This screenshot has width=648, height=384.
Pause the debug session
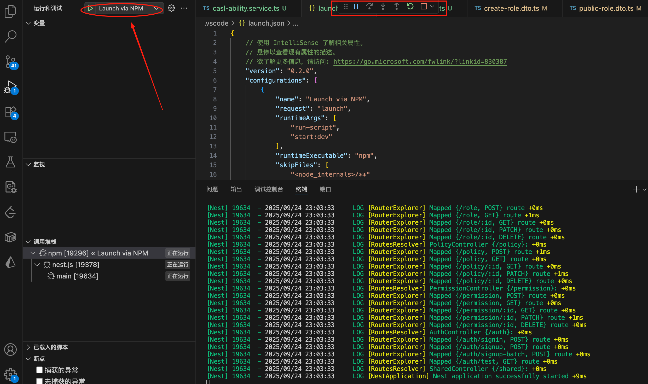pos(356,6)
